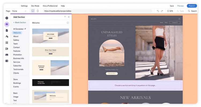Select the Clients category
This screenshot has width=201, height=107.
point(16,73)
